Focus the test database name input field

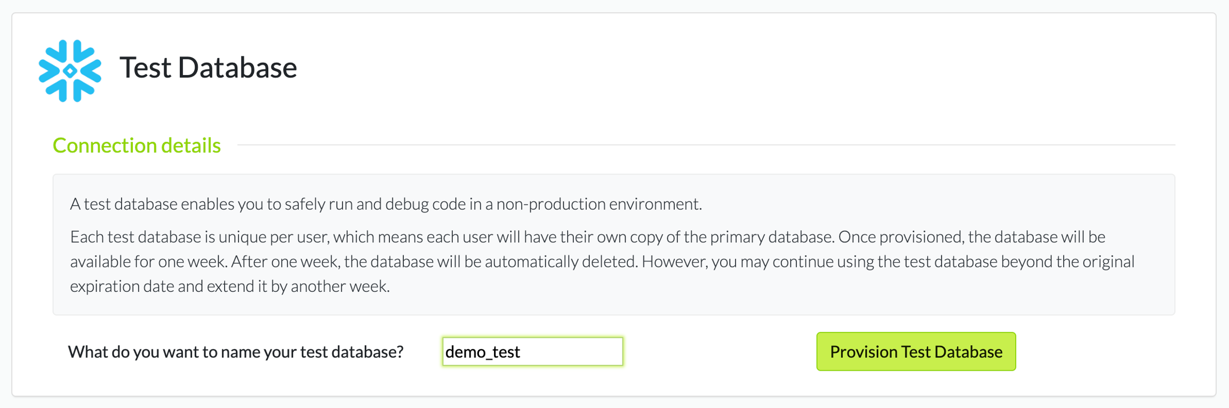pos(532,352)
